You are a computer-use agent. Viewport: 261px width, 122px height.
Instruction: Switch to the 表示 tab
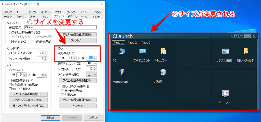tap(33, 17)
